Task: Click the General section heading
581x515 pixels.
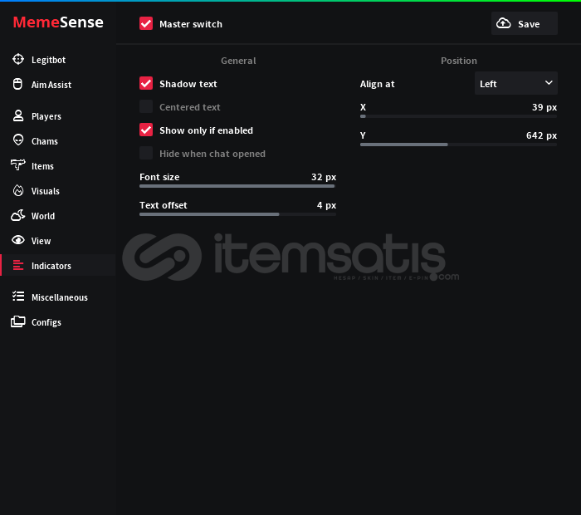Action: [238, 61]
